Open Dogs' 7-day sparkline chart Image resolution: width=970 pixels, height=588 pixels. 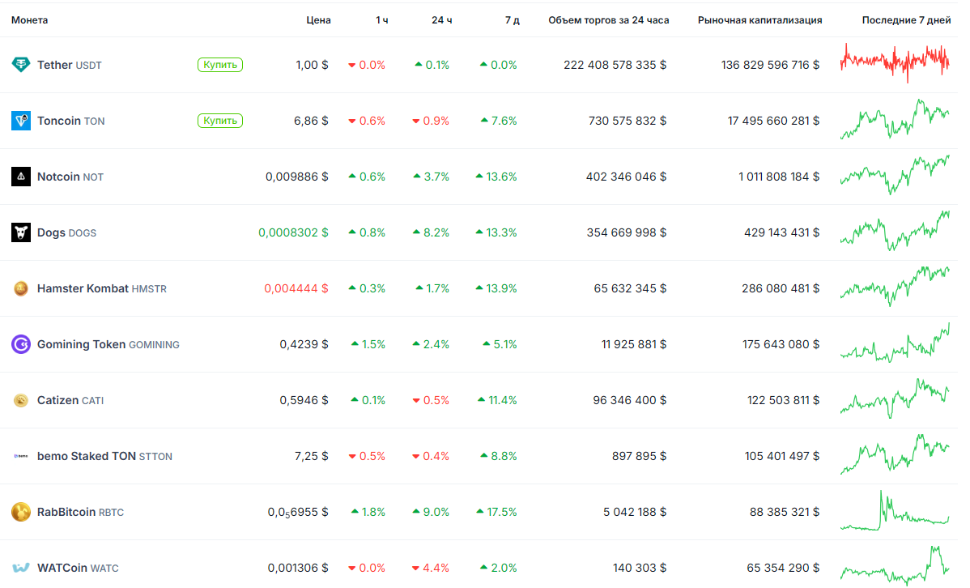click(895, 230)
